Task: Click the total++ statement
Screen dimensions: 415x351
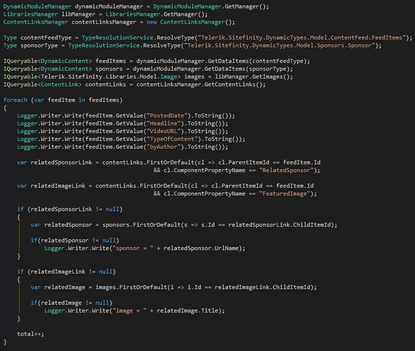Action: [30, 334]
